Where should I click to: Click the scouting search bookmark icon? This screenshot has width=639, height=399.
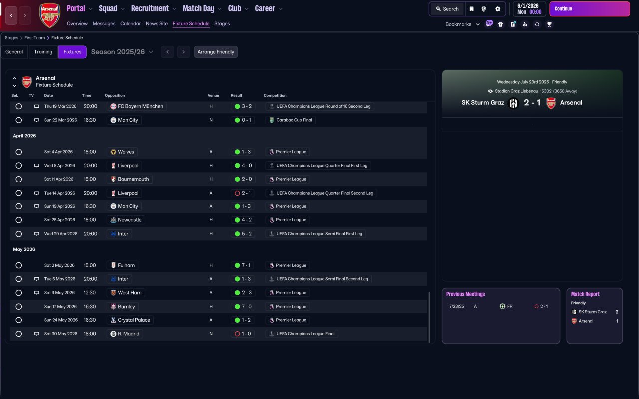click(x=525, y=24)
